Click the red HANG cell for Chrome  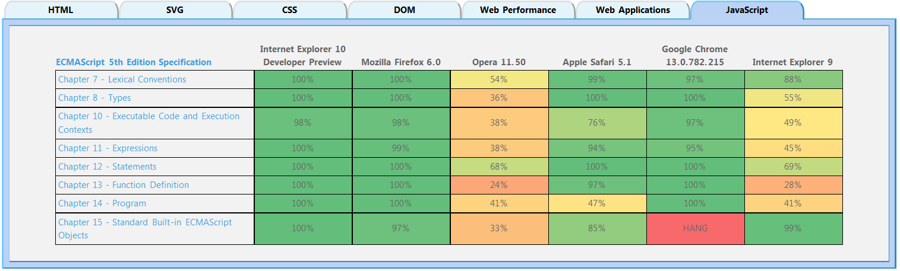pyautogui.click(x=695, y=228)
